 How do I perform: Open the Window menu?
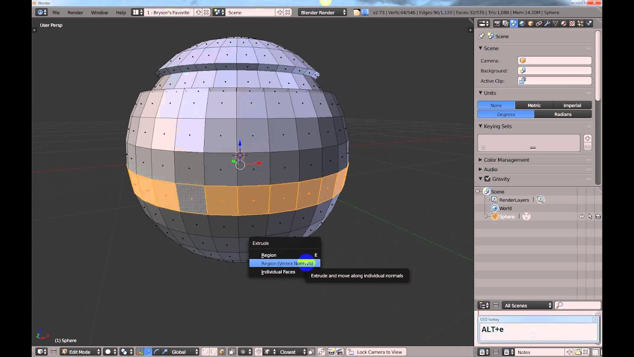point(99,12)
